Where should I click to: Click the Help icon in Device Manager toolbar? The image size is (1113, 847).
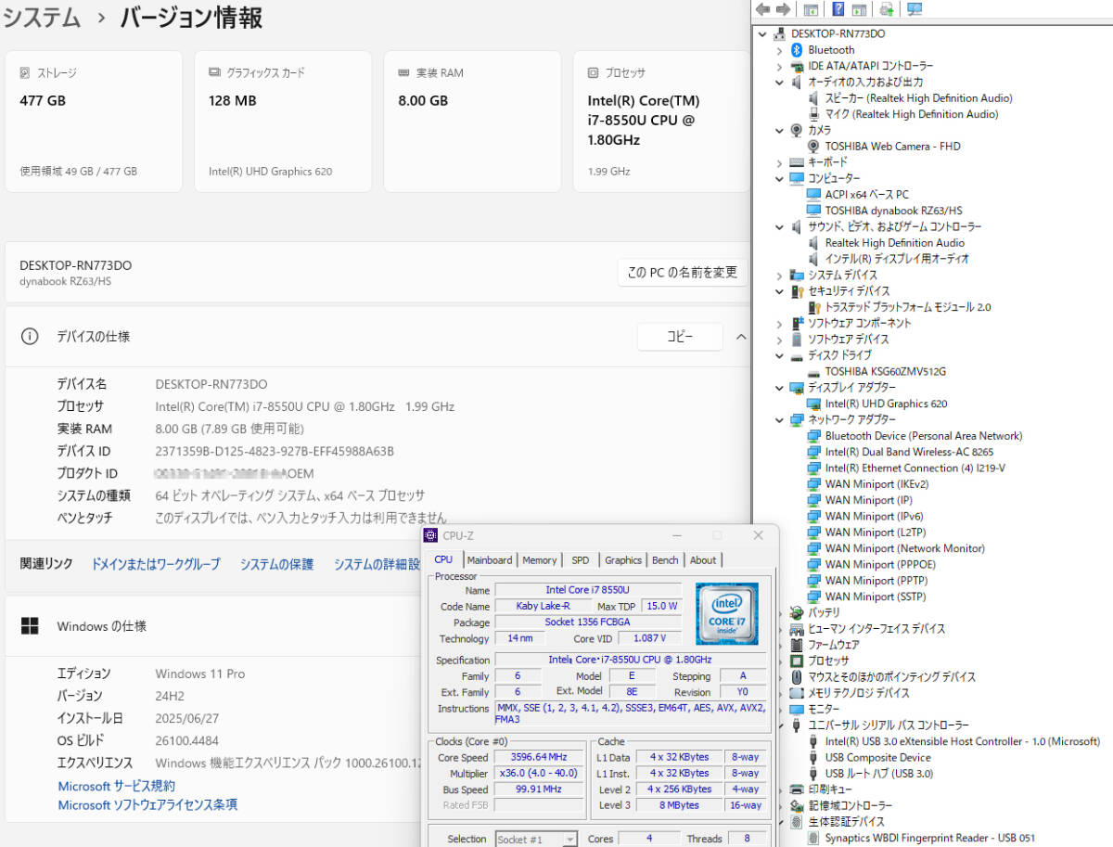pos(838,9)
